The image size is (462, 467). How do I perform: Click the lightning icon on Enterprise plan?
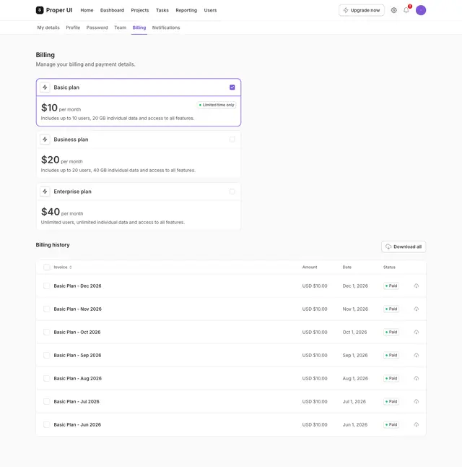[45, 192]
